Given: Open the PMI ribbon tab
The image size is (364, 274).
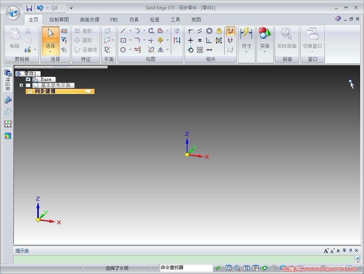Looking at the screenshot, I should click(x=114, y=20).
